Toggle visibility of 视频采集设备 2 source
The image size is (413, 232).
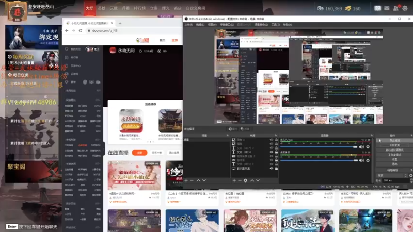(272, 156)
